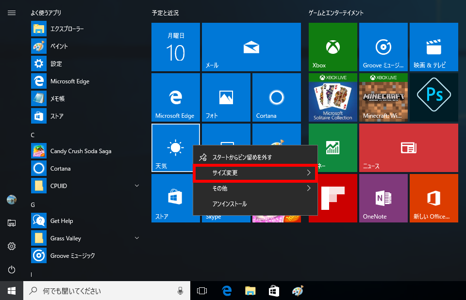Open the Groove ミュージック tile
Screen dimensions: 466x300
(383, 47)
